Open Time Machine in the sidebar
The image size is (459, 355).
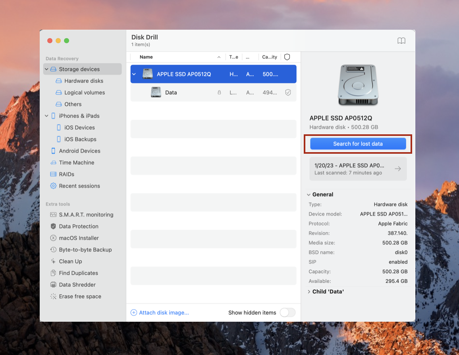point(77,163)
